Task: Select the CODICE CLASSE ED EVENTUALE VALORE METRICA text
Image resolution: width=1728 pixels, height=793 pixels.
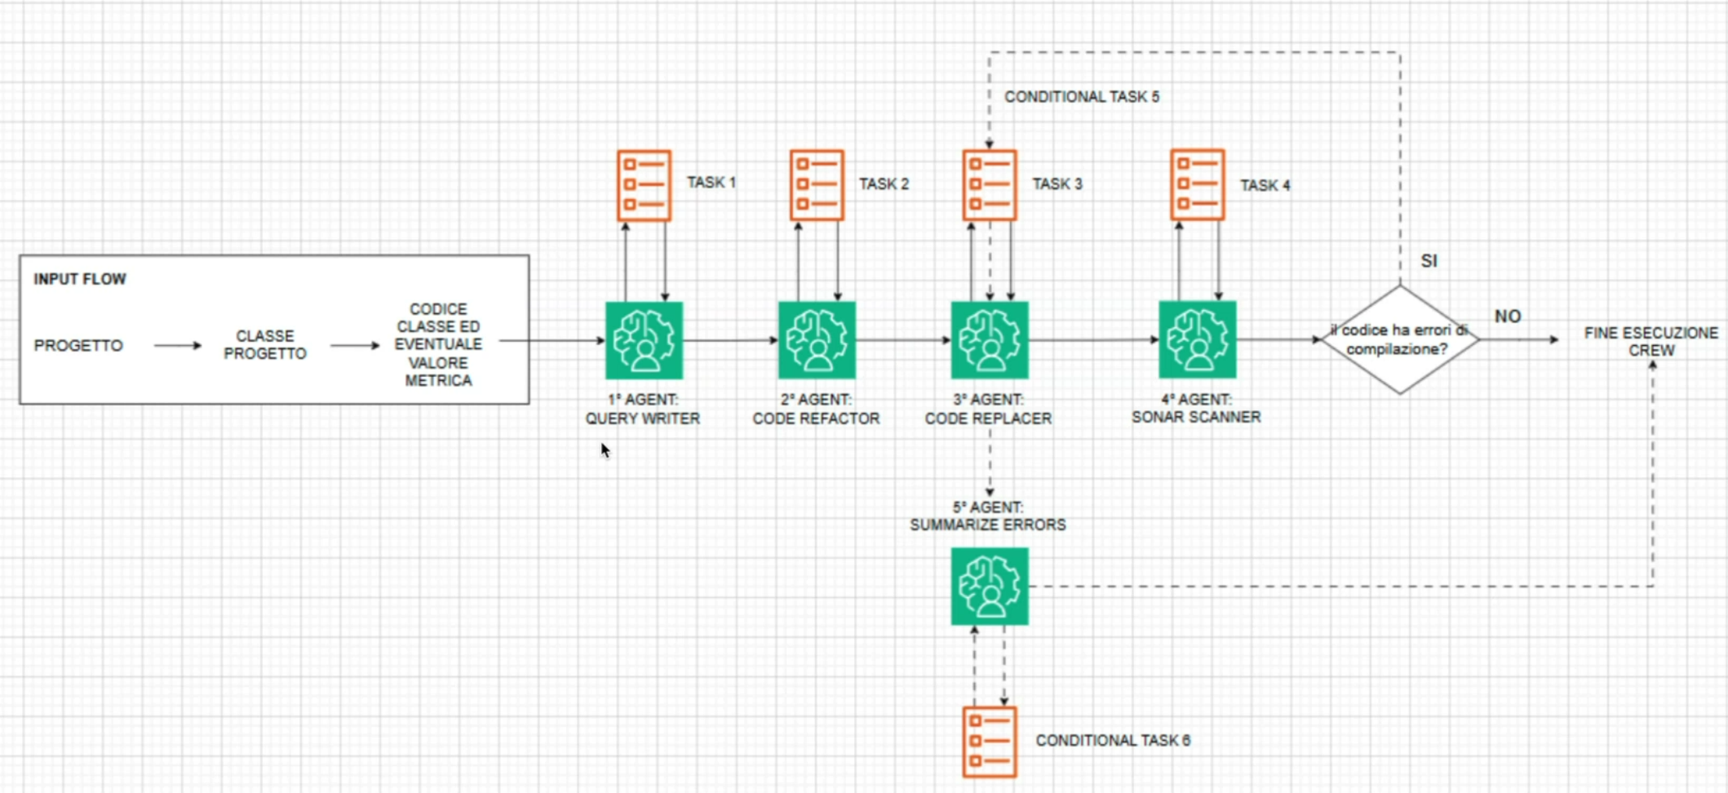Action: pyautogui.click(x=438, y=344)
